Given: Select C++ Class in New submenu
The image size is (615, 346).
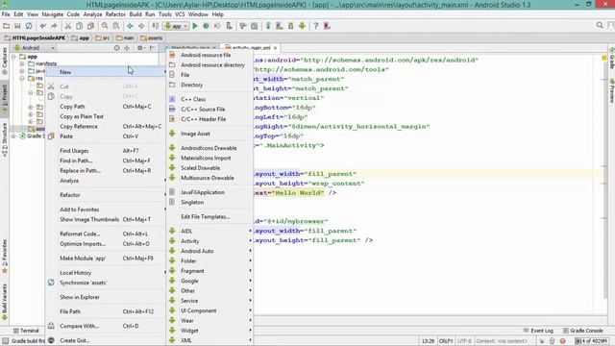Looking at the screenshot, I should [210, 99].
